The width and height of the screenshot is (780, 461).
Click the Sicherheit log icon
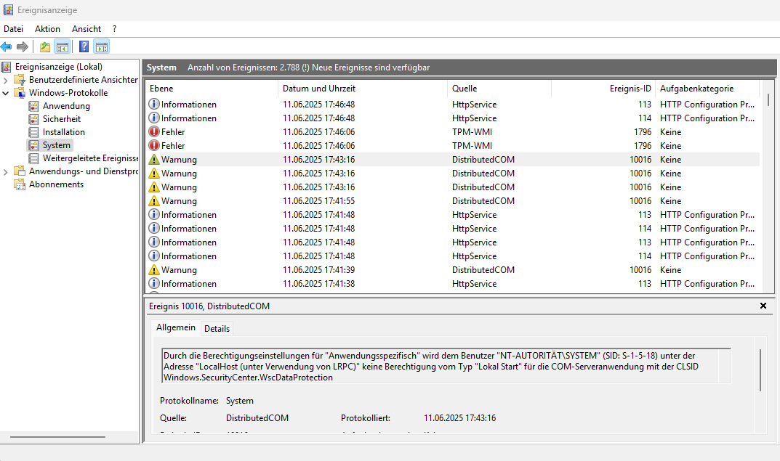pos(33,119)
